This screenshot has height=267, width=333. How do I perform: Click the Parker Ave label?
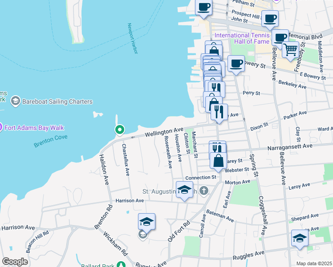[295, 115]
